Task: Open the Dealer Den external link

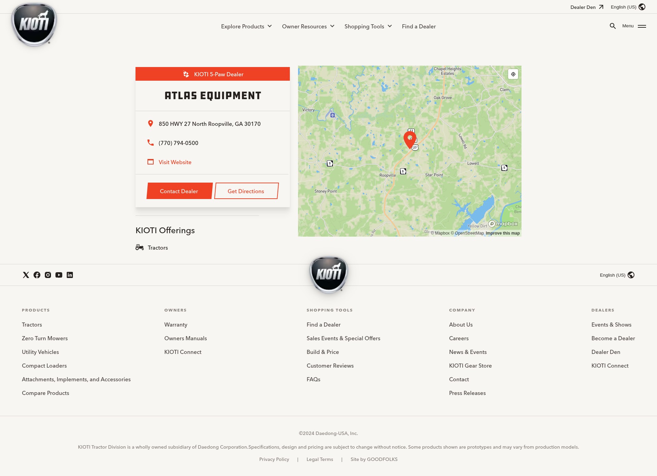Action: [x=587, y=7]
